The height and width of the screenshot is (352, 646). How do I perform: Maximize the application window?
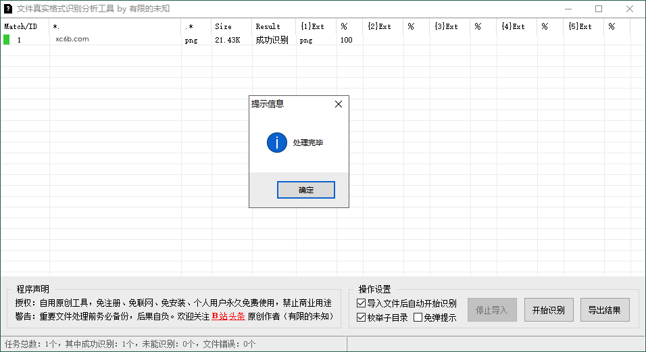pyautogui.click(x=599, y=9)
